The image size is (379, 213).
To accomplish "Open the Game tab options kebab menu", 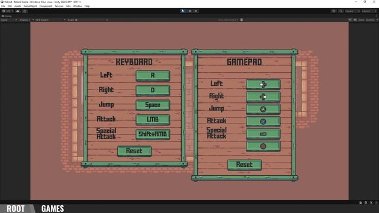I will pos(377,16).
